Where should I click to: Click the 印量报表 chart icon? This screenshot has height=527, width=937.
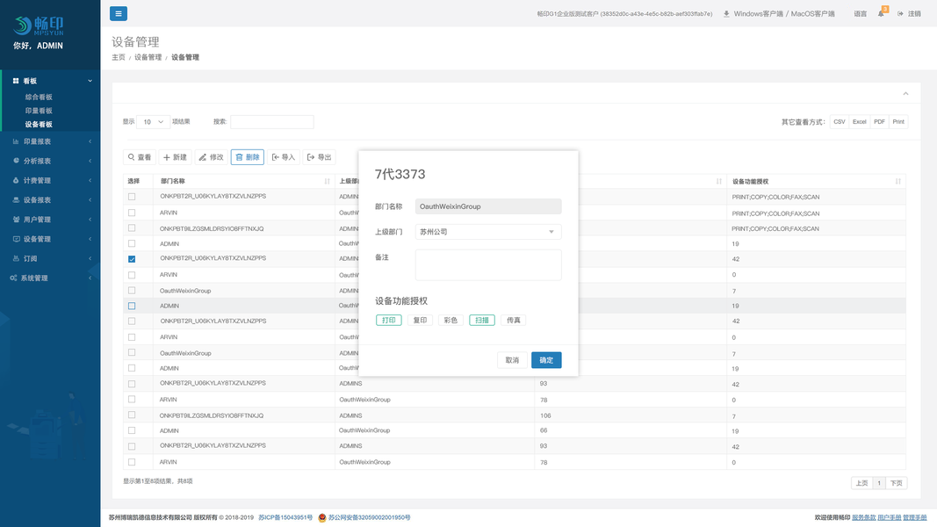click(16, 141)
